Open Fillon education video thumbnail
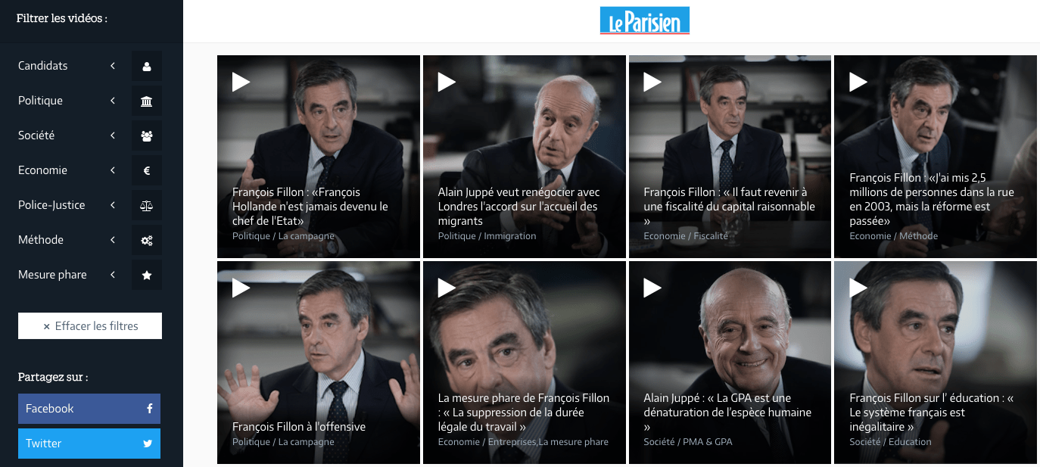1040x467 pixels. (936, 363)
